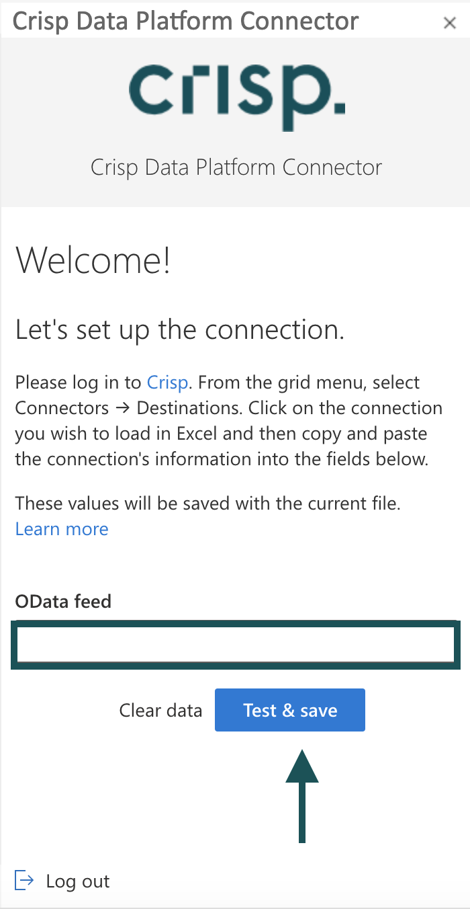Click the "Let's set up the connection" heading
The height and width of the screenshot is (909, 470).
click(x=180, y=330)
